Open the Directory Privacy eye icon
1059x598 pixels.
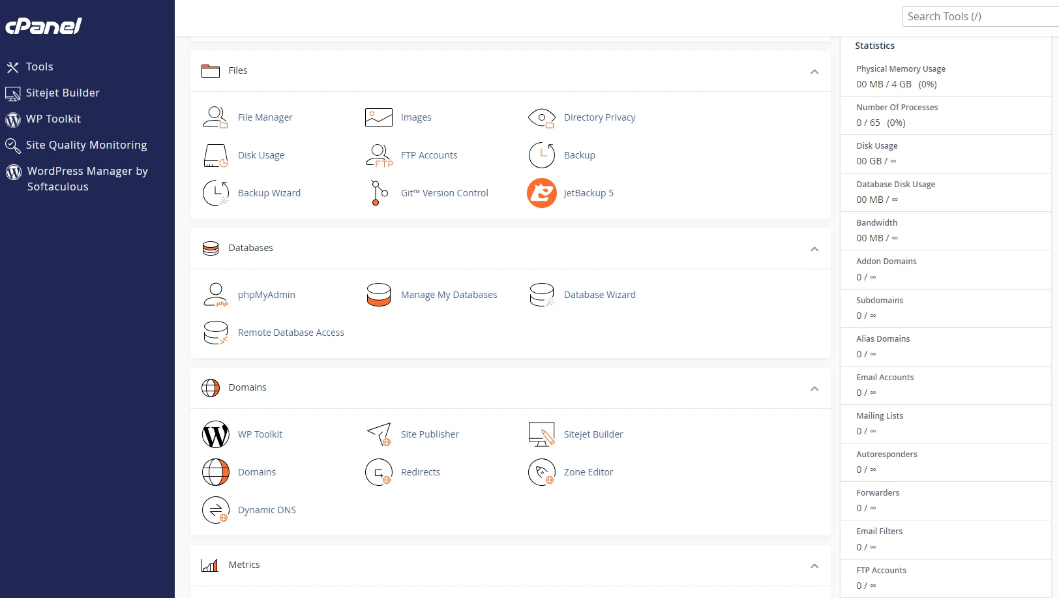[541, 118]
